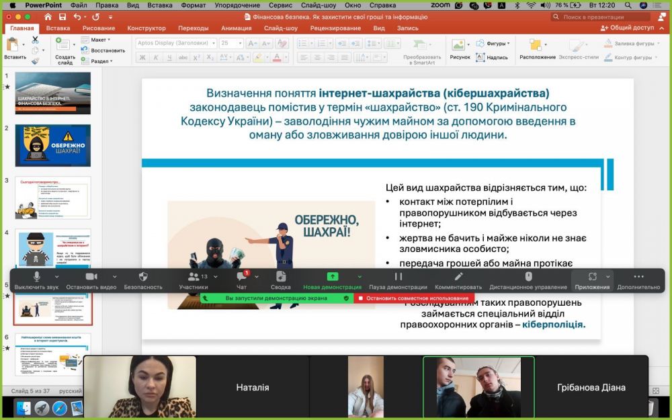The image size is (672, 420).
Task: Start Новая демонстрация share
Action: pyautogui.click(x=332, y=280)
